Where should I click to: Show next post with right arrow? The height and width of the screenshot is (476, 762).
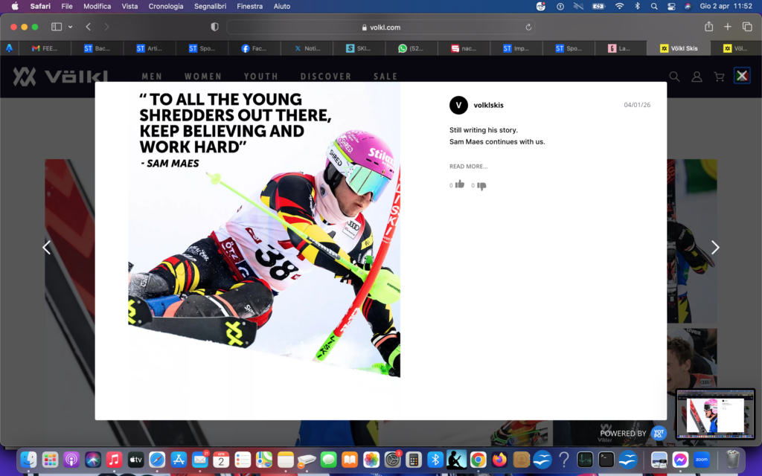pos(714,248)
